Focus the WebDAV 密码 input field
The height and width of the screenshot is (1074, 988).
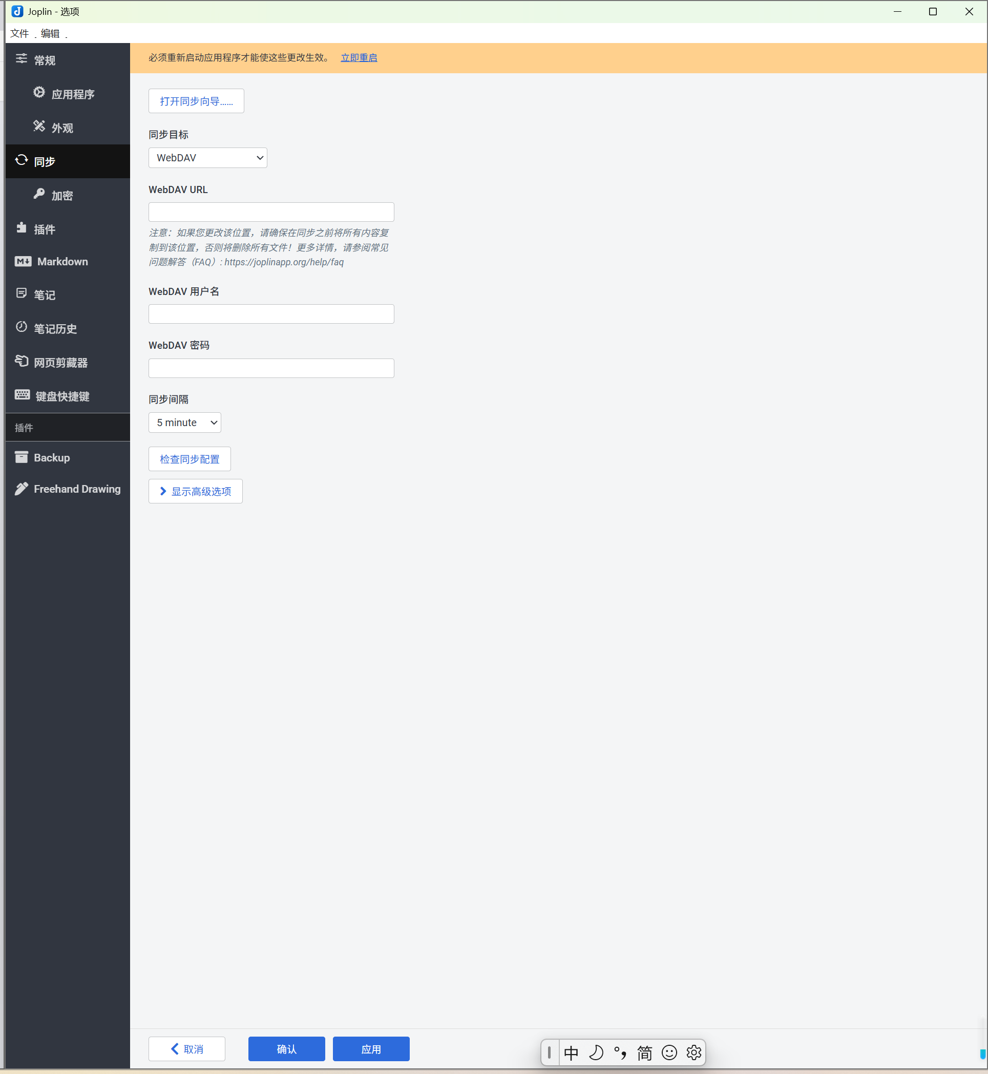pyautogui.click(x=271, y=368)
